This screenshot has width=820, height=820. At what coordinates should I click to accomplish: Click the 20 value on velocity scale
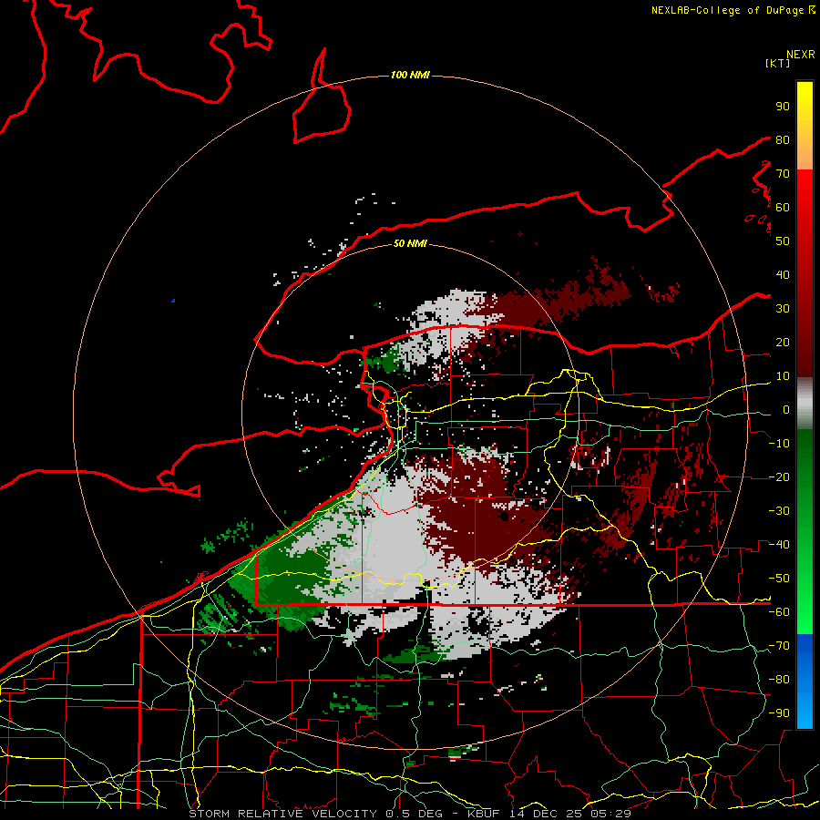click(x=783, y=343)
